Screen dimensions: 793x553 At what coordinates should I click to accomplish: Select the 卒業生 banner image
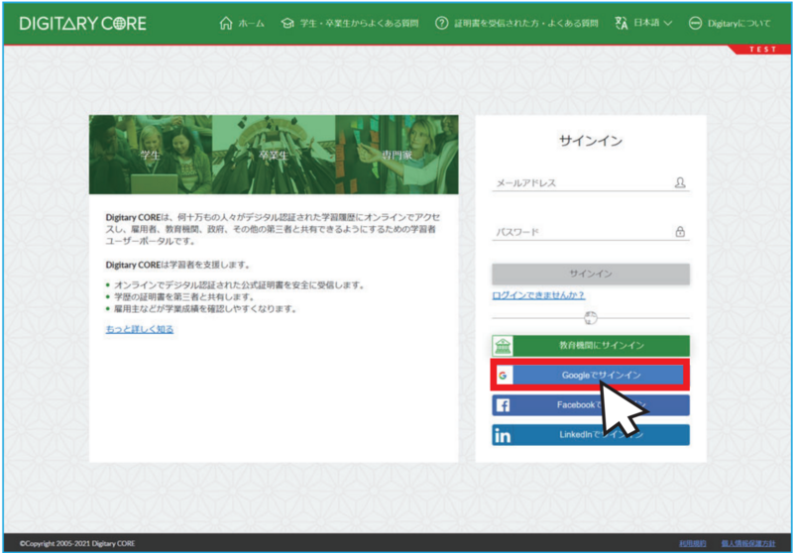tap(274, 155)
